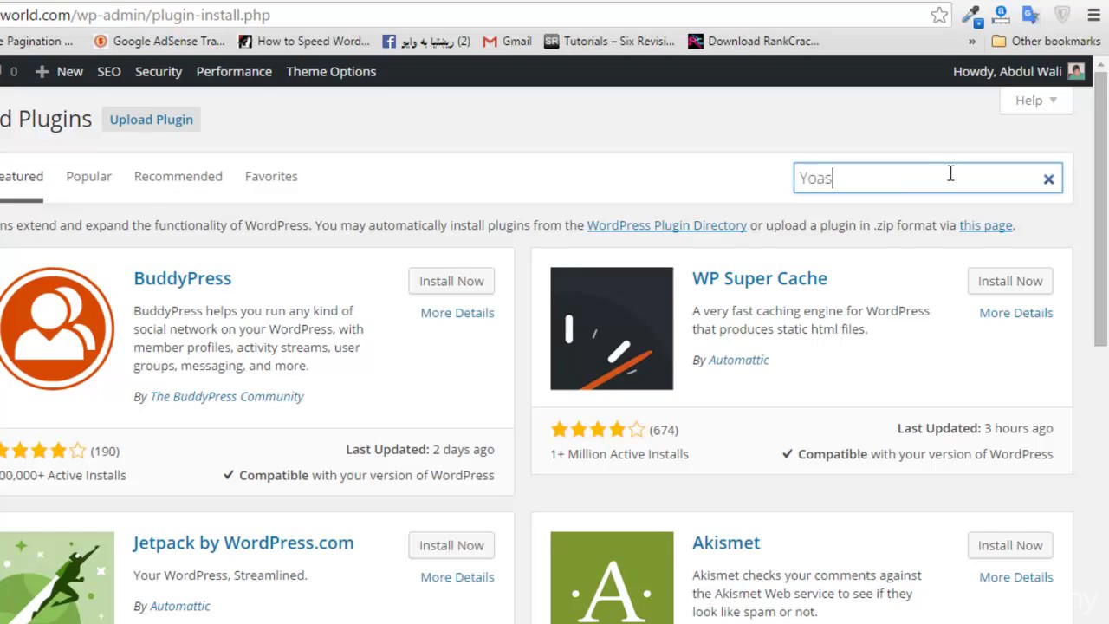Click the WP Super Cache thumbnail

pyautogui.click(x=612, y=328)
